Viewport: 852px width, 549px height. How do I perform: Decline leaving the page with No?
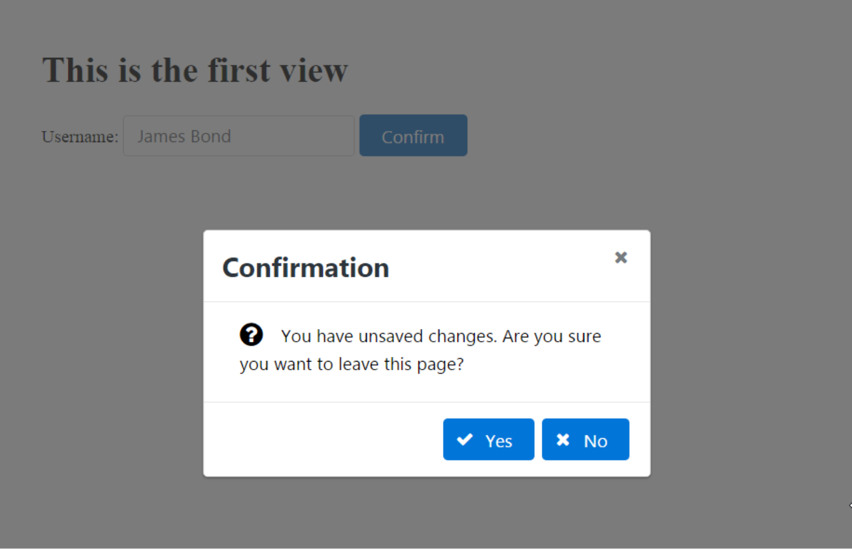coord(585,439)
